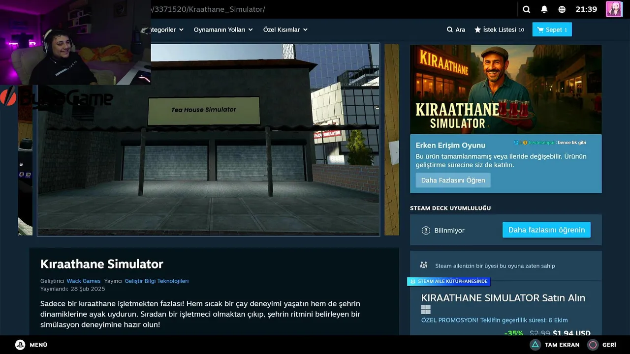The height and width of the screenshot is (354, 630).
Task: Open the notifications bell
Action: click(544, 9)
